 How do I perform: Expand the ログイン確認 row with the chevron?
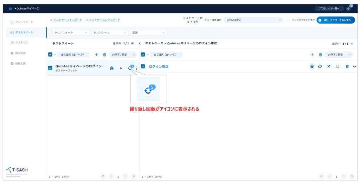(x=354, y=66)
